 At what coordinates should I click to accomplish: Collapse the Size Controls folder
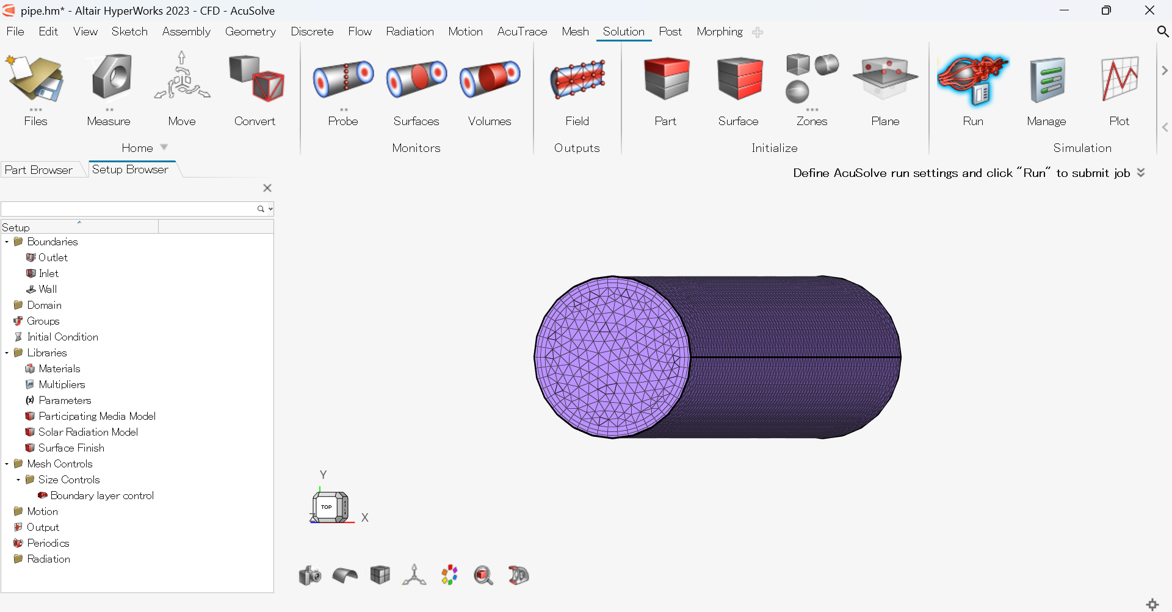click(x=18, y=480)
